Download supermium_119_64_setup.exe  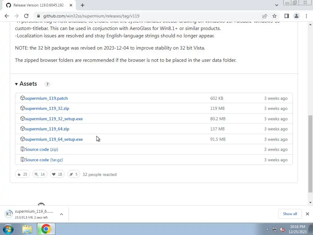[x=54, y=140]
